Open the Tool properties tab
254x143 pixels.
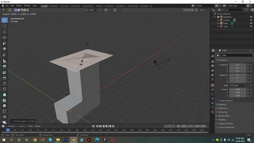pos(213,56)
